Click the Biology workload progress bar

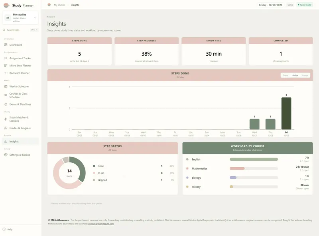[254, 177]
